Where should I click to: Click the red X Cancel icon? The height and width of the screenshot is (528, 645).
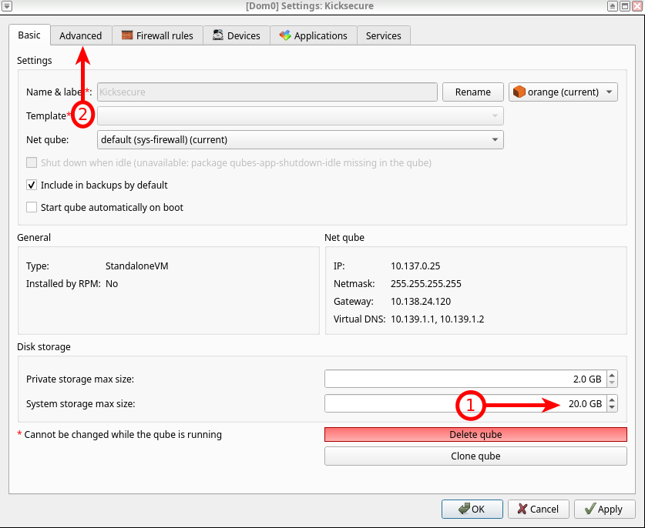(x=522, y=509)
